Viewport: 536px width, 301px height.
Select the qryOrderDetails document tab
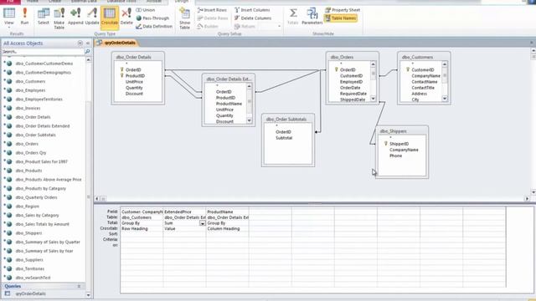116,43
